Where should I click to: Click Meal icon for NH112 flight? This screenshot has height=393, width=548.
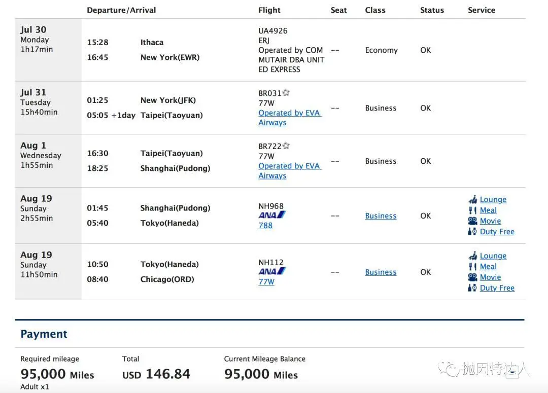pos(472,266)
